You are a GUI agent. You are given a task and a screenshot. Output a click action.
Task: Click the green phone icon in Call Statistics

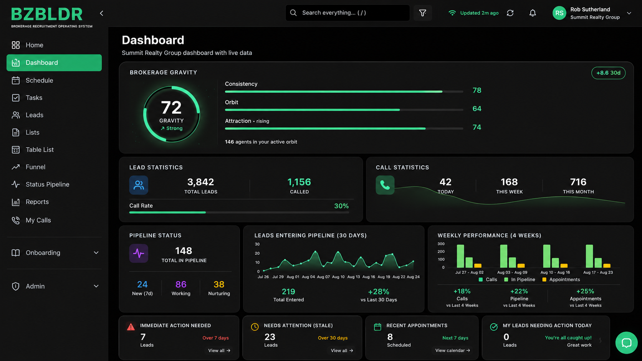click(x=385, y=185)
